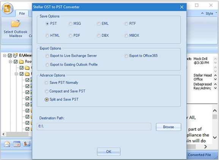The height and width of the screenshot is (160, 219).
Task: Collapse the Root folder tree node
Action: [x=11, y=62]
